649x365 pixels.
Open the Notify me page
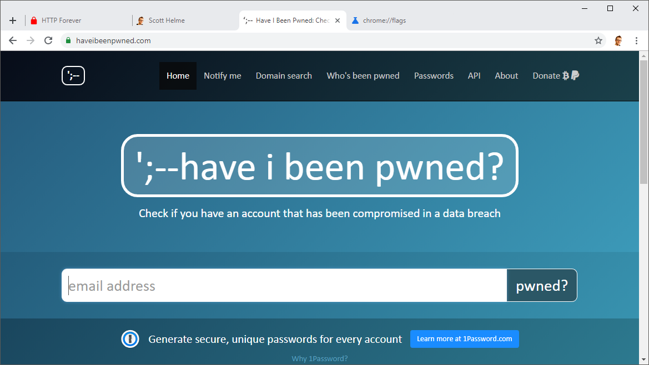click(222, 75)
